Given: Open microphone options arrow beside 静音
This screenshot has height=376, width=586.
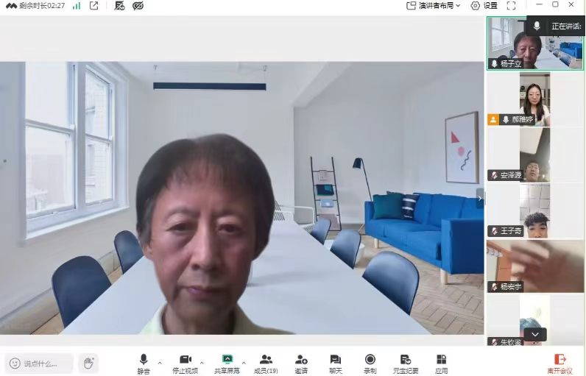Looking at the screenshot, I should pos(160,363).
